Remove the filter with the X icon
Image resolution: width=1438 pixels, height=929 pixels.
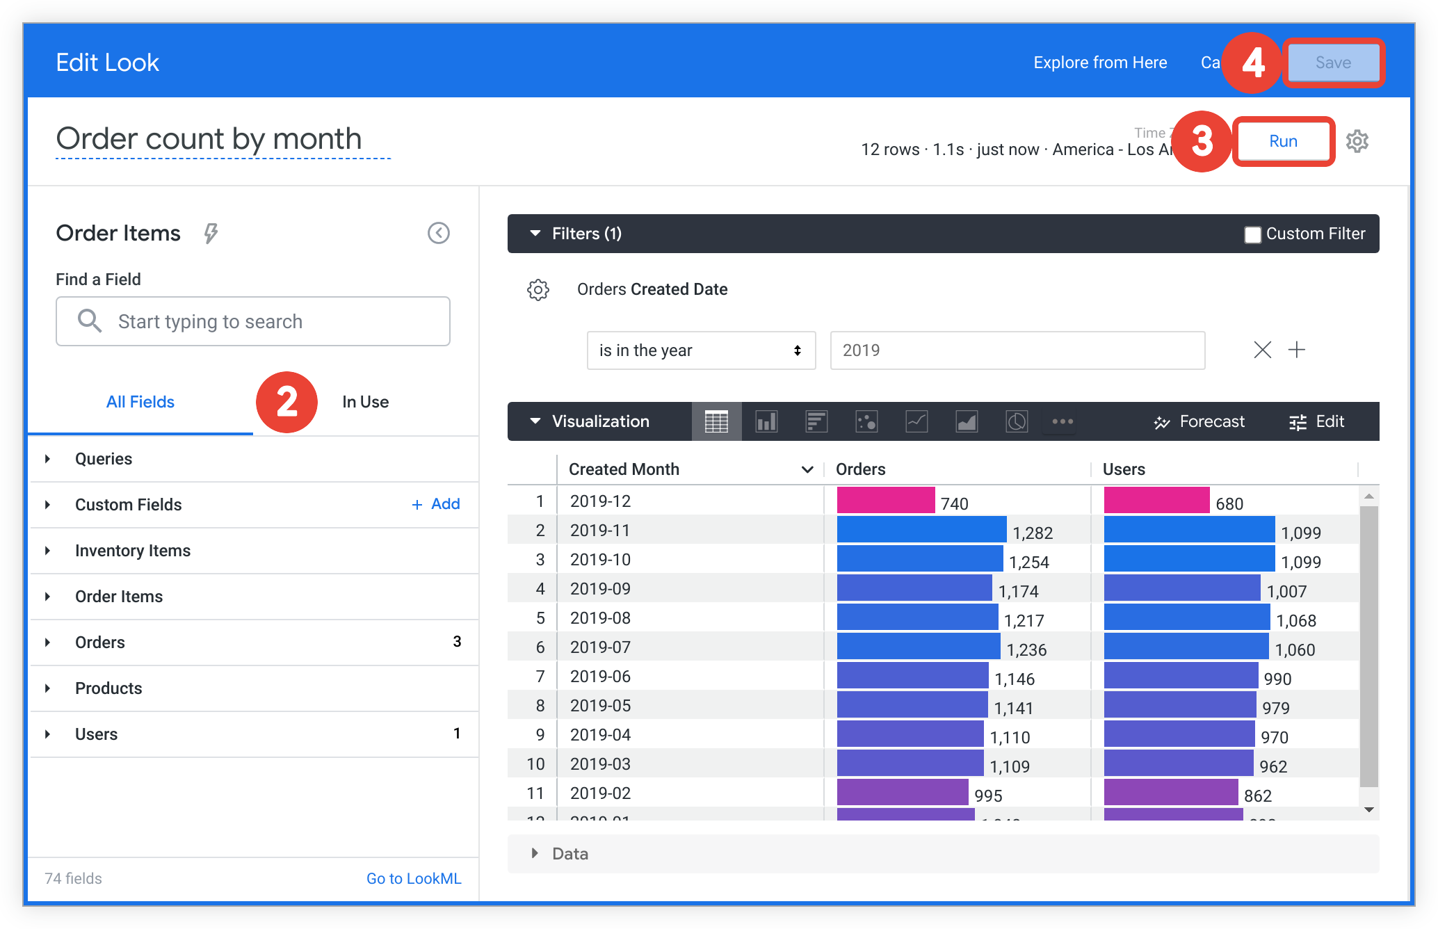coord(1263,350)
